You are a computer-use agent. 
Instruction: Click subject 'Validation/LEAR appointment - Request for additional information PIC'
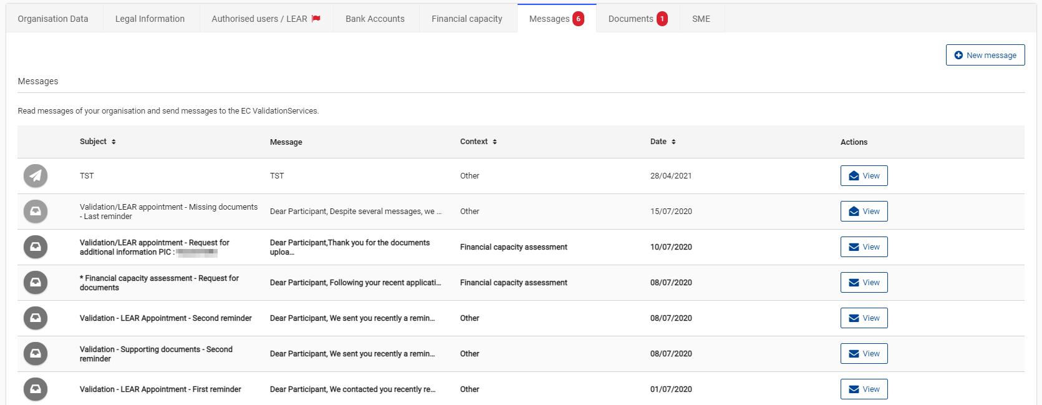[x=155, y=247]
